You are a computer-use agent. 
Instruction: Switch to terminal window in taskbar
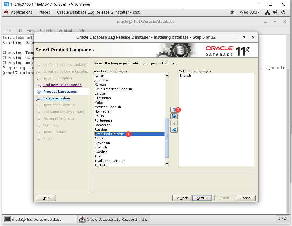[x=40, y=219]
